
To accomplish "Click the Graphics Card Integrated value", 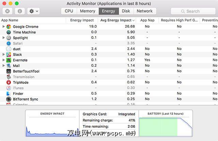I will pos(127,114).
